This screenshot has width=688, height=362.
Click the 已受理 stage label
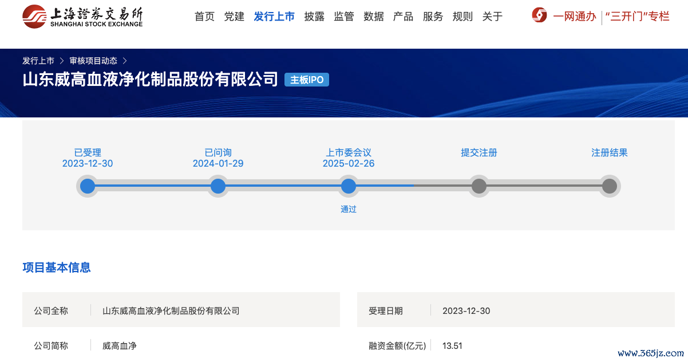pos(88,152)
